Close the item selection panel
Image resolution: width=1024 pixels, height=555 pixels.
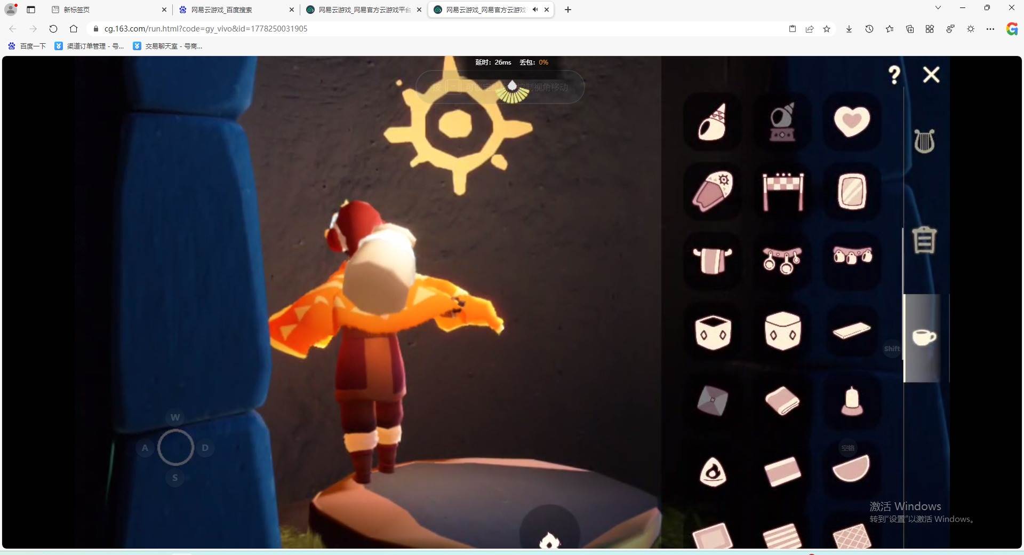[x=931, y=75]
